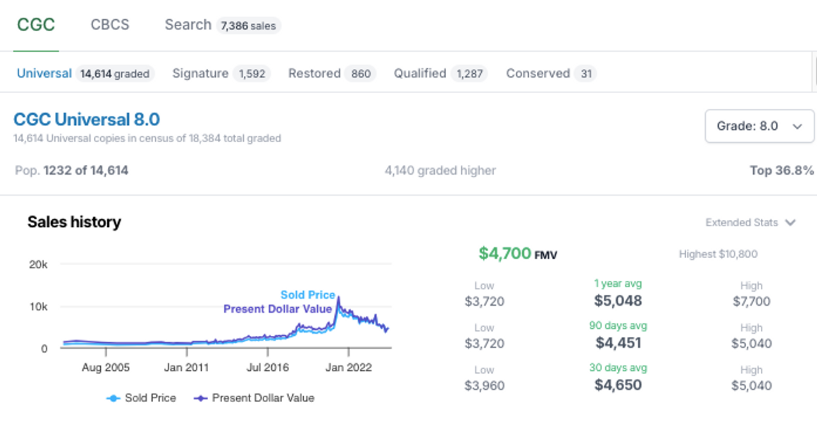
Task: Click the 14,614 graded count badge
Action: pos(115,74)
